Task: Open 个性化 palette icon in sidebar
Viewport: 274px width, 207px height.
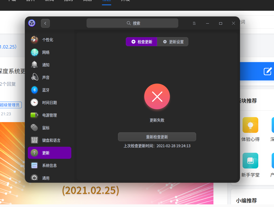Action: click(34, 40)
